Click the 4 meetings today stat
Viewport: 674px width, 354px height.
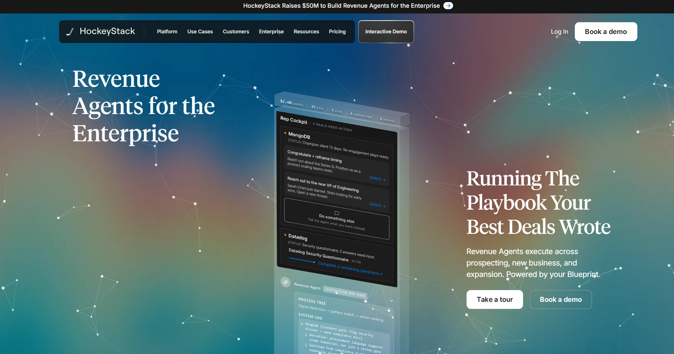(x=361, y=115)
